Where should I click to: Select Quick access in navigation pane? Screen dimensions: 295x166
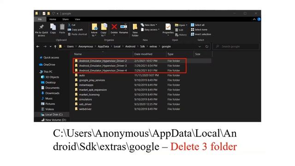49,57
